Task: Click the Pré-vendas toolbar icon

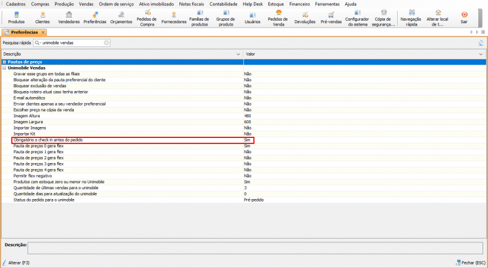Action: 331,18
